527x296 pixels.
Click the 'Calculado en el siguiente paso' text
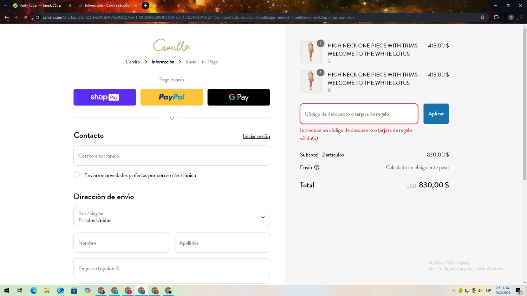(417, 167)
